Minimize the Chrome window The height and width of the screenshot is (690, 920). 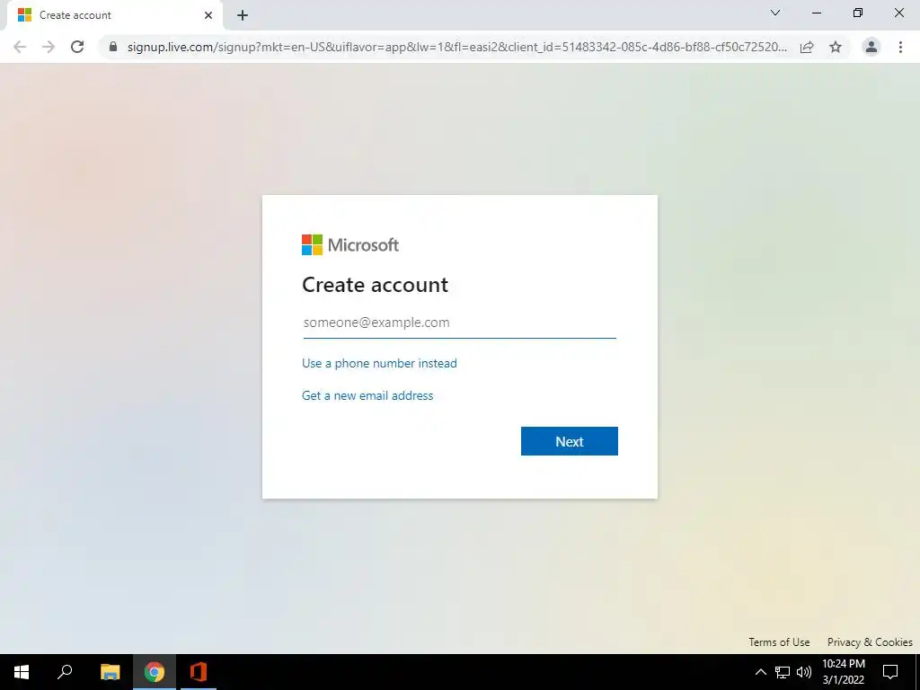[816, 13]
